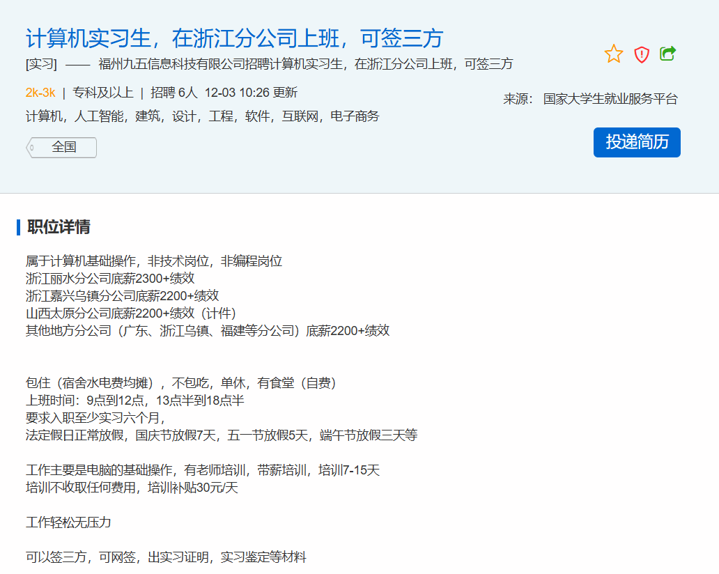Click the 培训补贴30元/天 line

[x=132, y=488]
